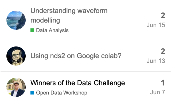Jump to latest post dated Jun 7
The height and width of the screenshot is (103, 179).
tap(158, 92)
